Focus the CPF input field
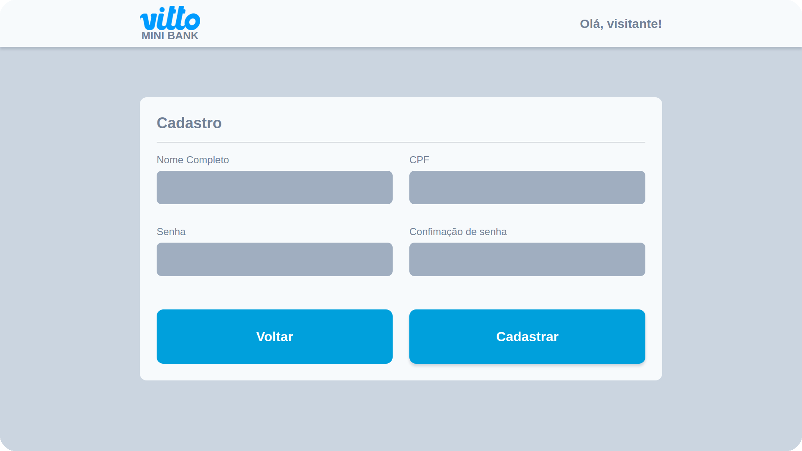Viewport: 802px width, 451px height. 527,187
